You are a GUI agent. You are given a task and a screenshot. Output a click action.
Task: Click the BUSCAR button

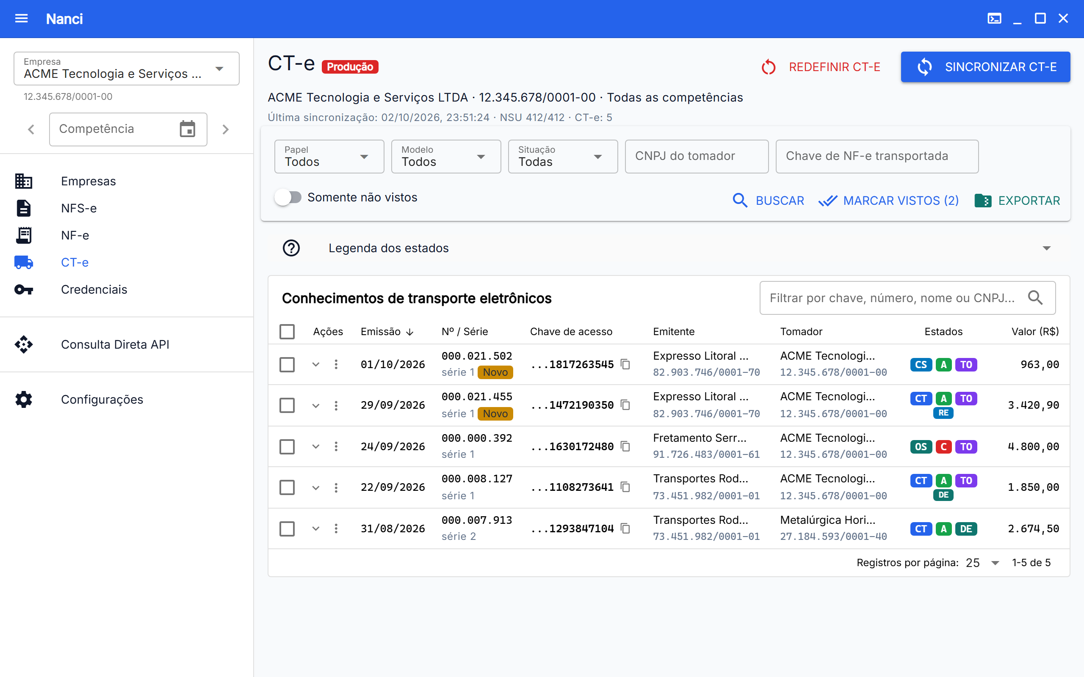(768, 200)
